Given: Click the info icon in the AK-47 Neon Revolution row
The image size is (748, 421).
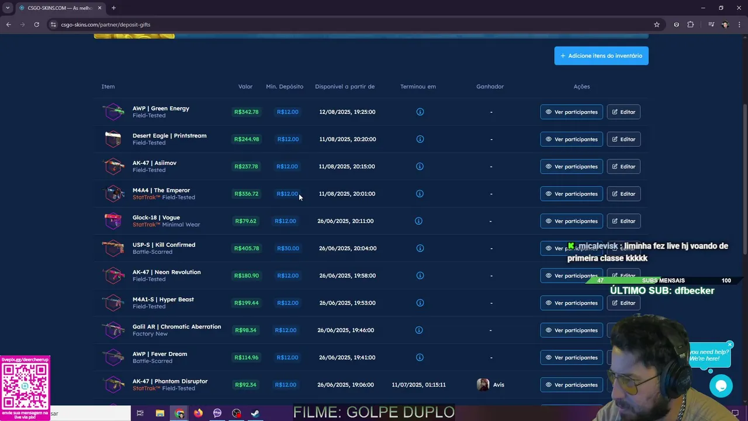Looking at the screenshot, I should click(420, 275).
